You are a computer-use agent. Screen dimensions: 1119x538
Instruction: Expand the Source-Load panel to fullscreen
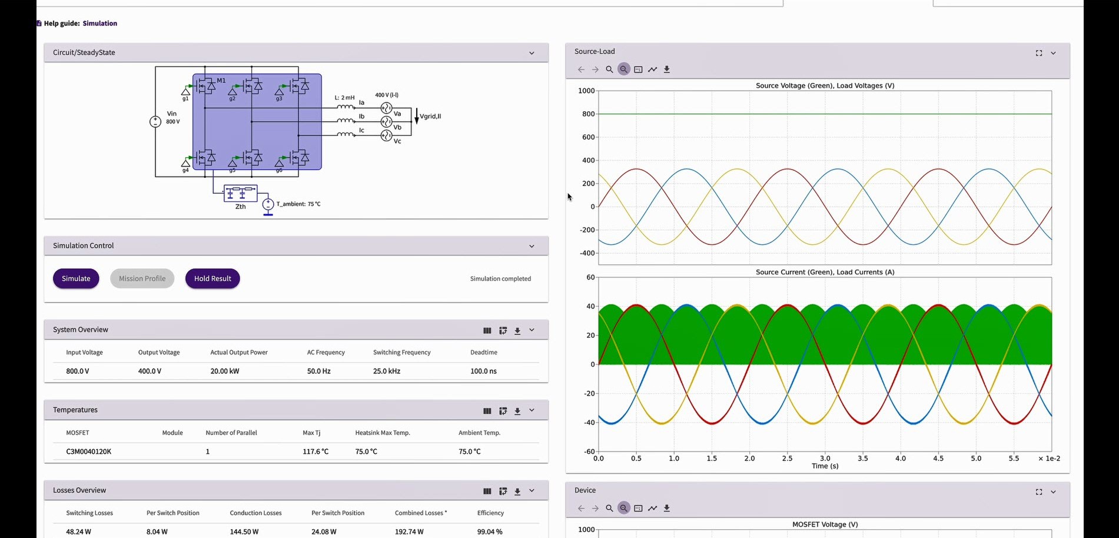[x=1038, y=53]
